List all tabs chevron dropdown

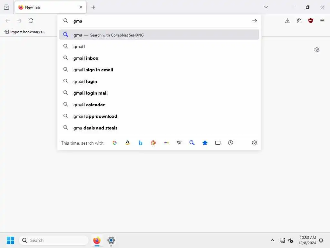[x=266, y=7]
